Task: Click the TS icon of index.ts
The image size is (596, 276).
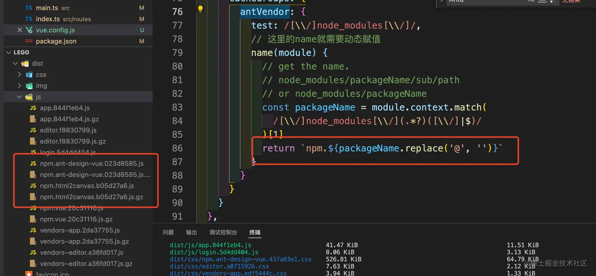Action: (x=29, y=19)
